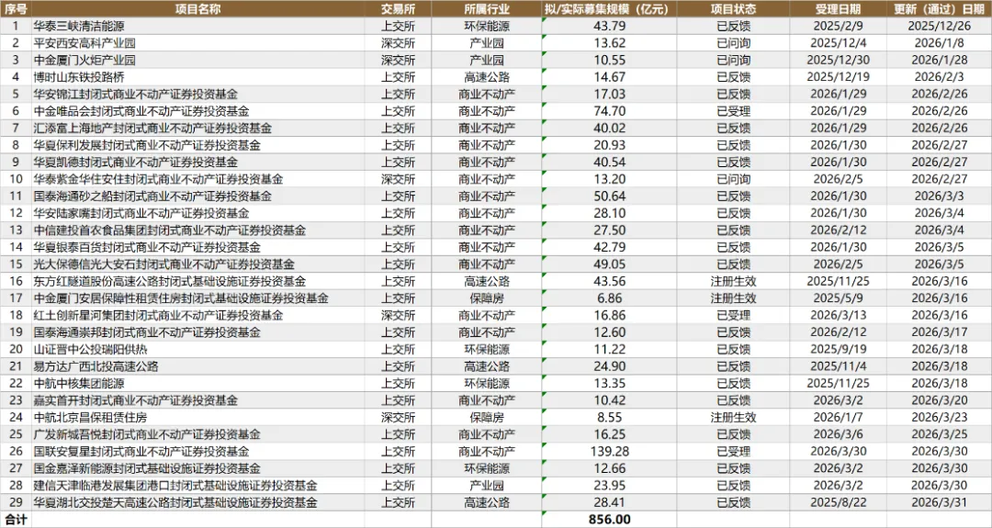992x528 pixels.
Task: Click 华夏银泰百货 fund name cell
Action: pyautogui.click(x=198, y=247)
